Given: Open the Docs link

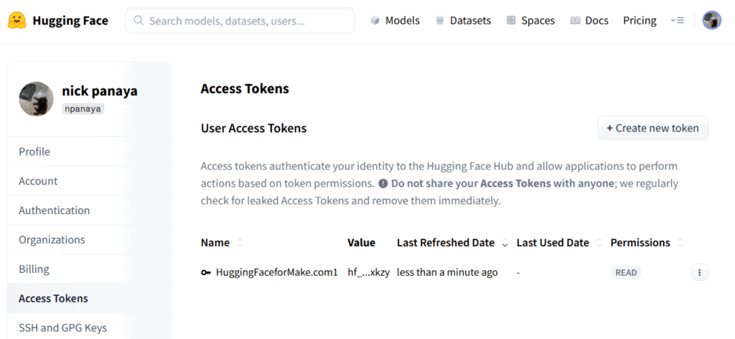Looking at the screenshot, I should pos(589,21).
